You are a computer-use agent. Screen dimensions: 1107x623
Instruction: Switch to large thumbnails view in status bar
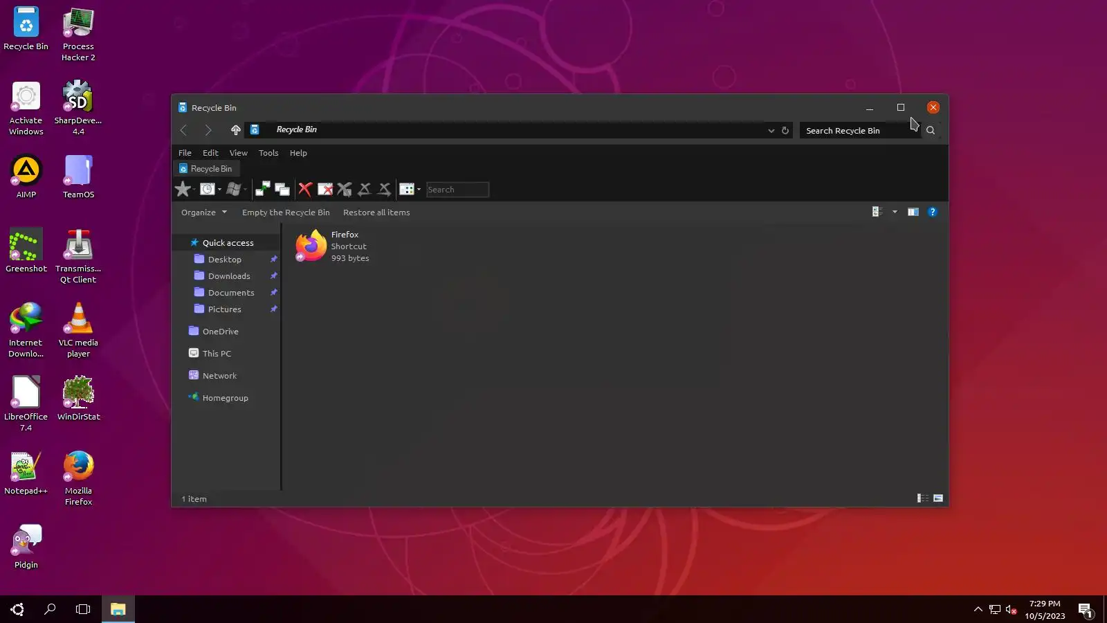938,498
